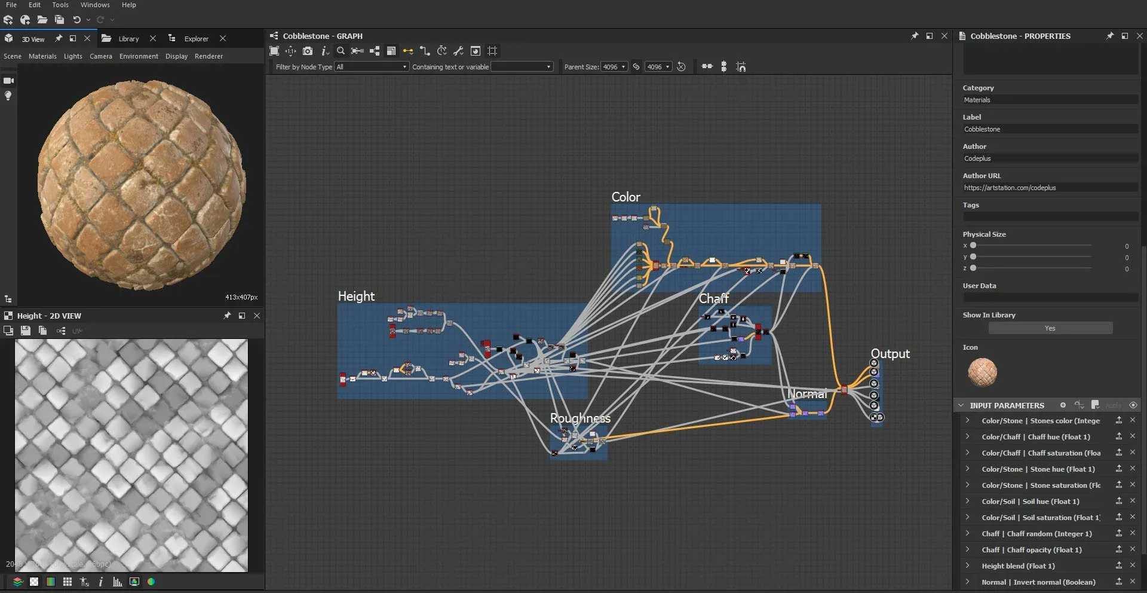Click the histogram icon in 2D view
1147x593 pixels.
[118, 582]
